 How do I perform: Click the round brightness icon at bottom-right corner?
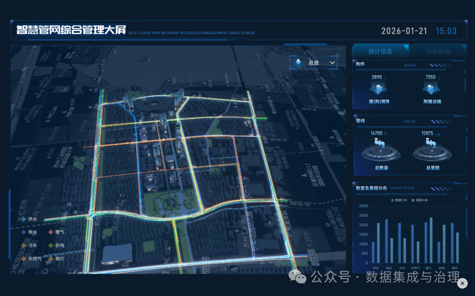tap(462, 284)
